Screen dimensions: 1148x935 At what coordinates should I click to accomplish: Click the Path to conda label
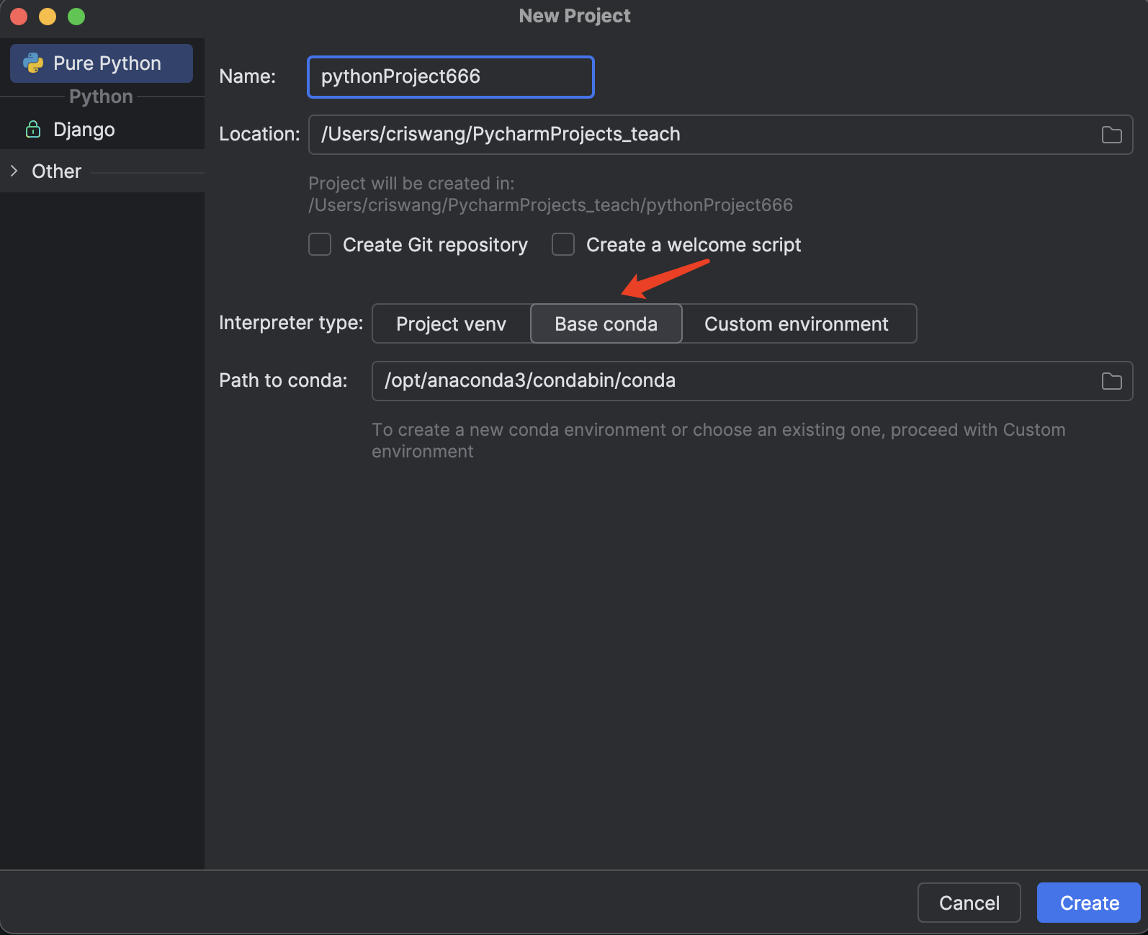coord(283,380)
